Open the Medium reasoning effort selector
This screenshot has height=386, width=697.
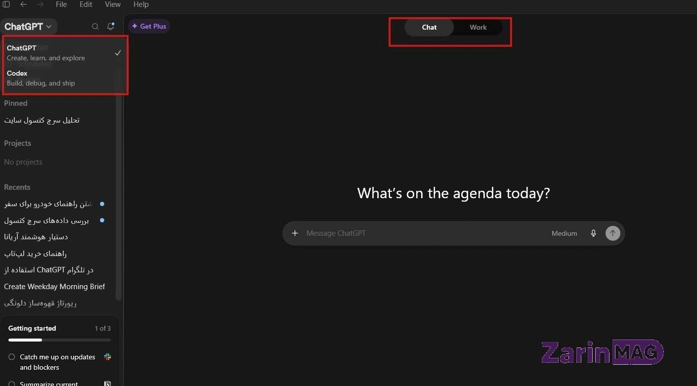564,233
